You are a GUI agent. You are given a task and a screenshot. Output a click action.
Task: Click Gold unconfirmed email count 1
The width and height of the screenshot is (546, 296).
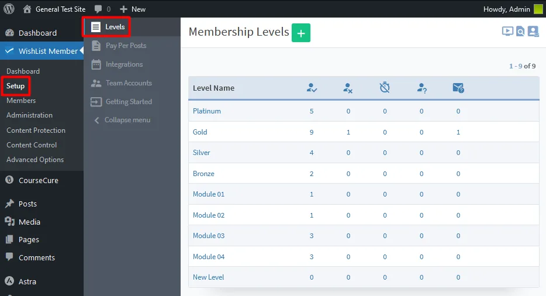[458, 132]
